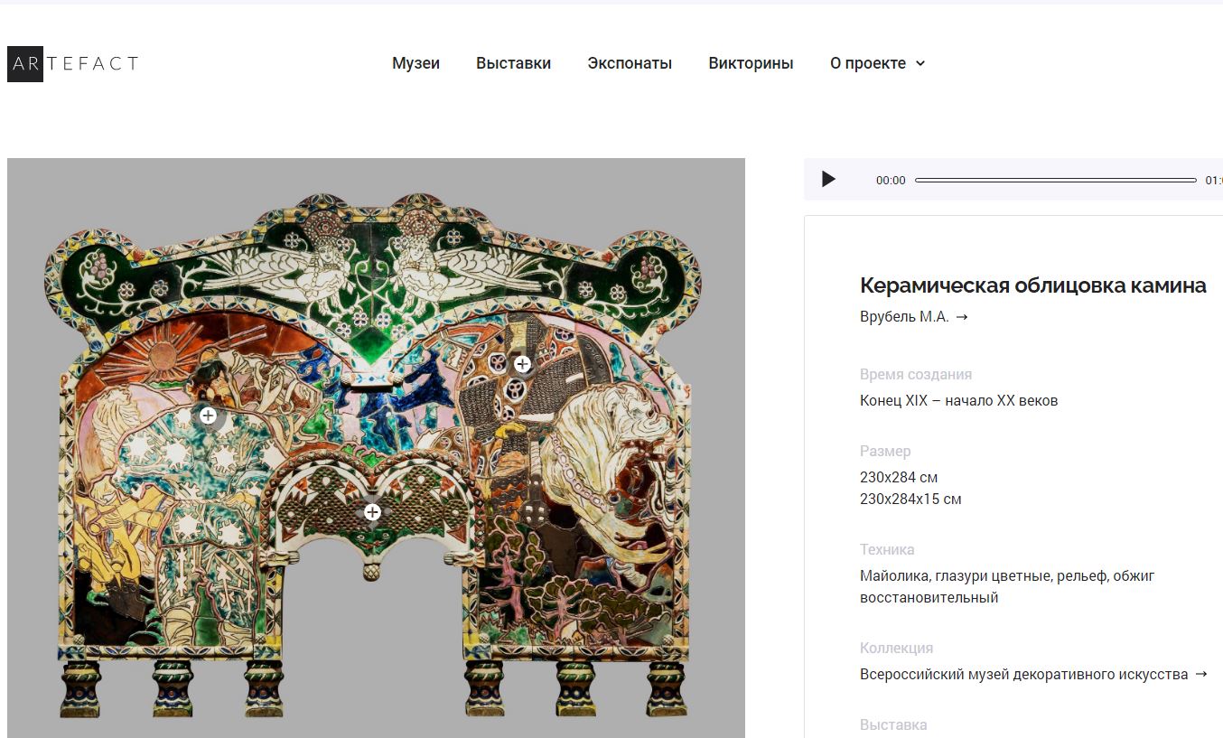This screenshot has height=738, width=1223.
Task: Navigate to the Экспонаты page
Action: 630,63
